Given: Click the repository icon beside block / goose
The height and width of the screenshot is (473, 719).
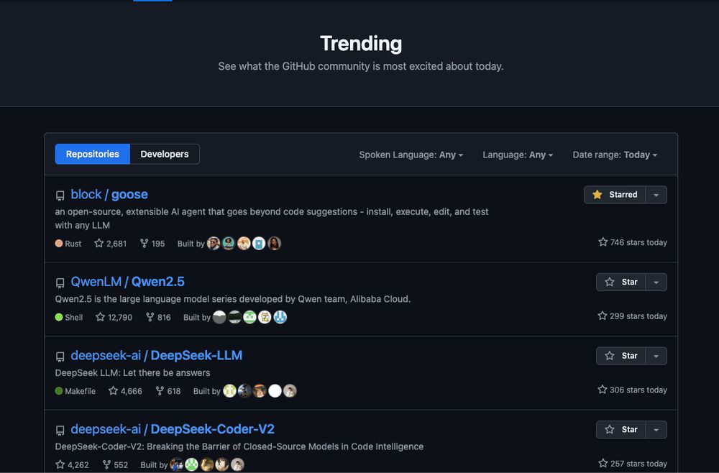Looking at the screenshot, I should click(x=60, y=196).
